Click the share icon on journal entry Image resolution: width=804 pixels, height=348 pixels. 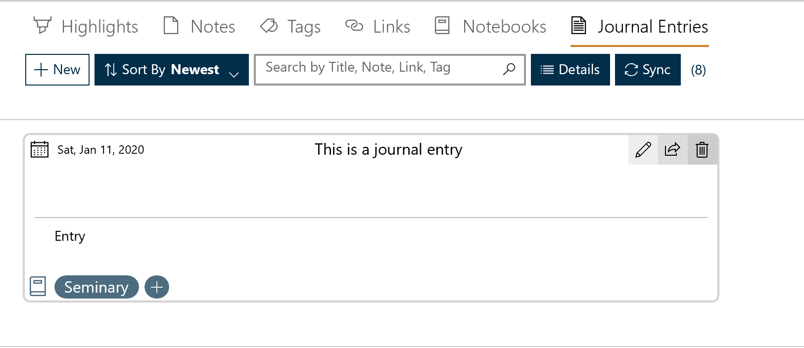[x=672, y=149]
